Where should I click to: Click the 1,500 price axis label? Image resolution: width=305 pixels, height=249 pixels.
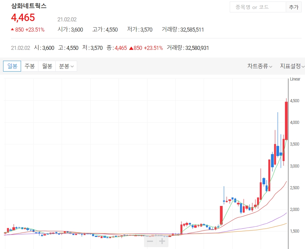(294, 231)
